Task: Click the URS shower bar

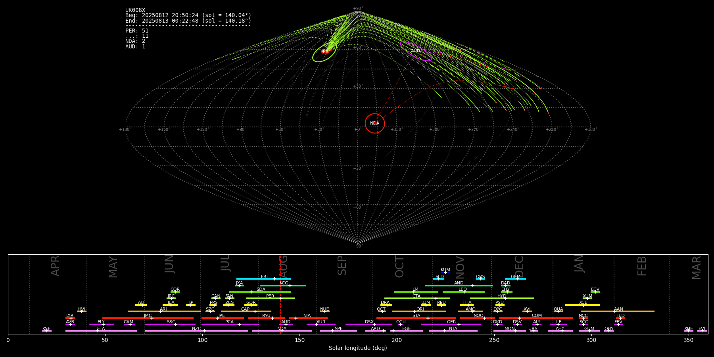Action: (534, 331)
